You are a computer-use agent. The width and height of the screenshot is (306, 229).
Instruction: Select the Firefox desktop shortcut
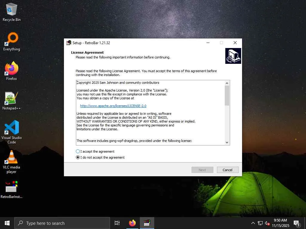coord(12,71)
